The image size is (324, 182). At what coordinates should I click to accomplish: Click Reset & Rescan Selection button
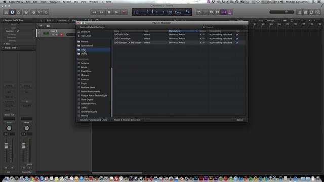click(127, 120)
